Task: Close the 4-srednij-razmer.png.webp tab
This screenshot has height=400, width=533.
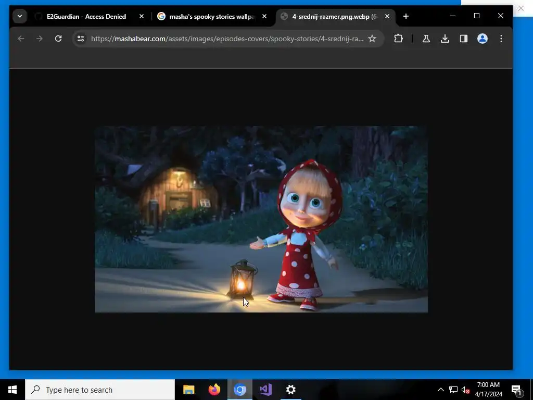Action: tap(387, 16)
